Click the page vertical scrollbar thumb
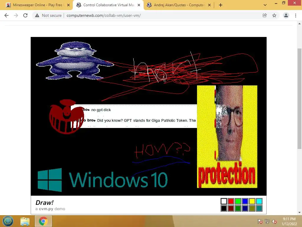 pyautogui.click(x=299, y=98)
